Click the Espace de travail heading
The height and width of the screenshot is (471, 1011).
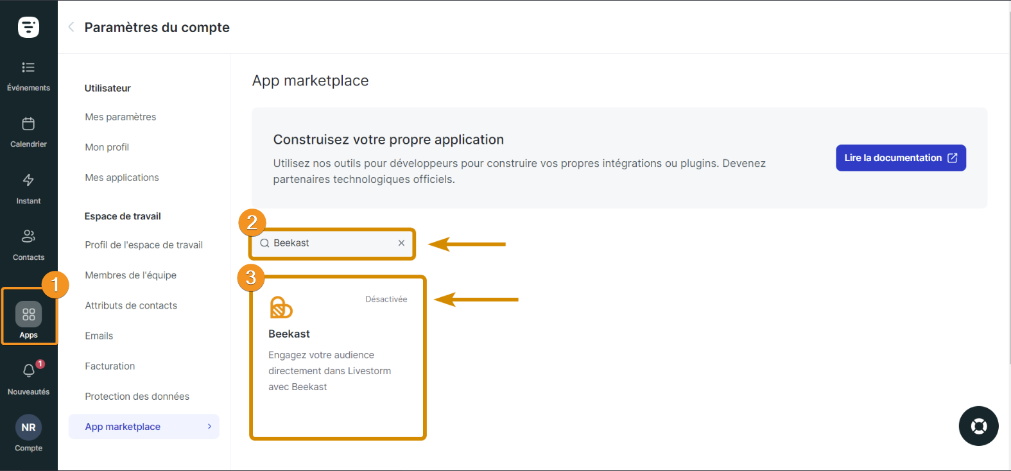(123, 216)
